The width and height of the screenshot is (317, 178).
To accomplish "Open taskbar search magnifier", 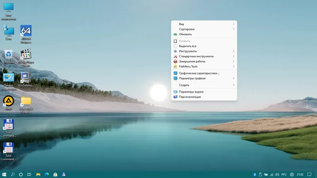I will point(13,174).
